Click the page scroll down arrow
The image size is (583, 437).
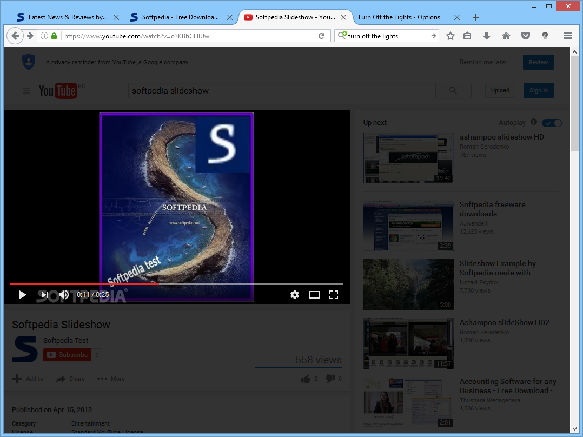tap(574, 428)
